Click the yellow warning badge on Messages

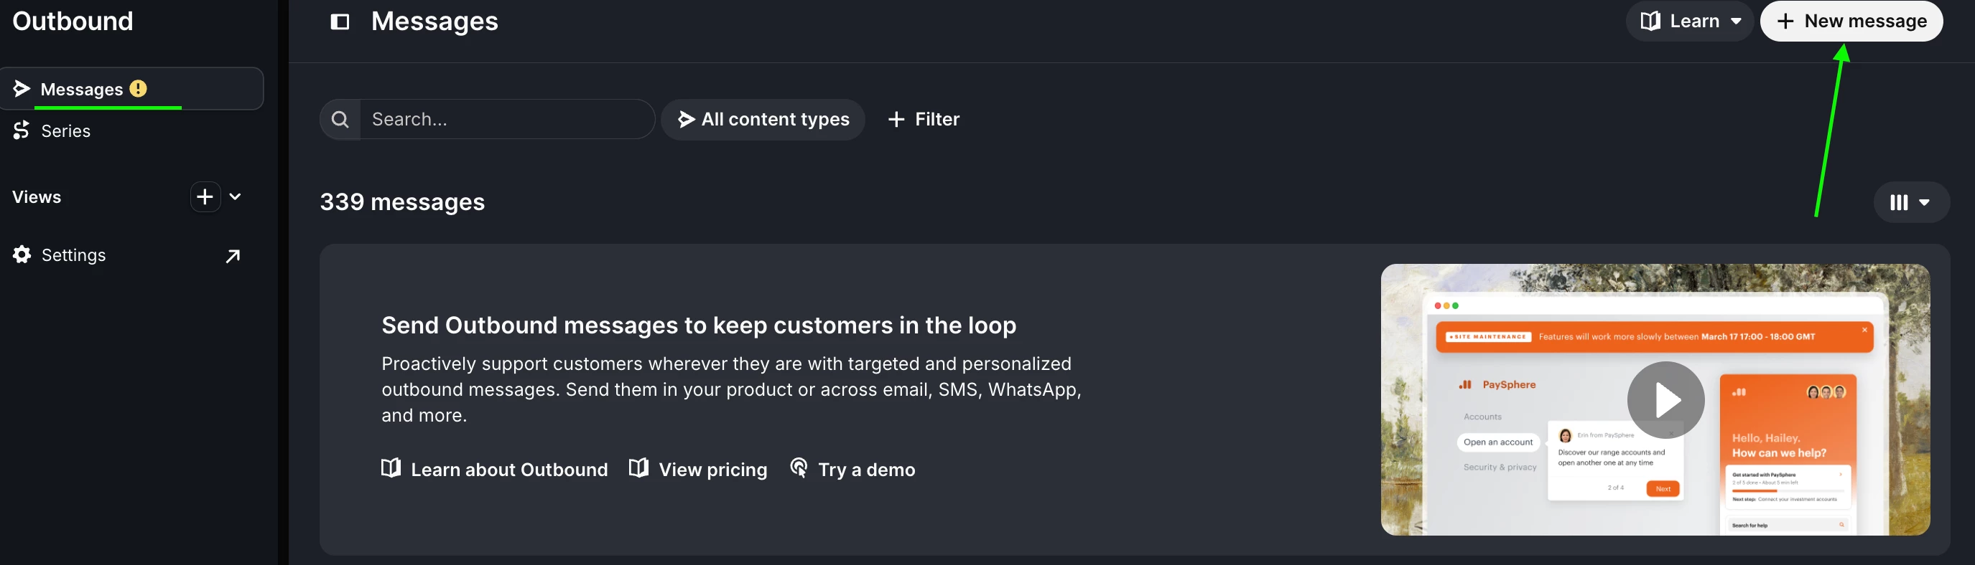[138, 89]
